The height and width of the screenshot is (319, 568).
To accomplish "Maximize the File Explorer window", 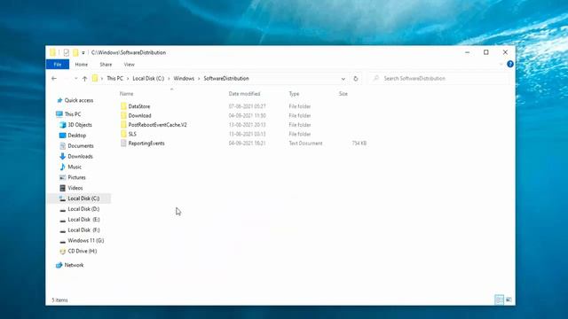I will point(486,52).
